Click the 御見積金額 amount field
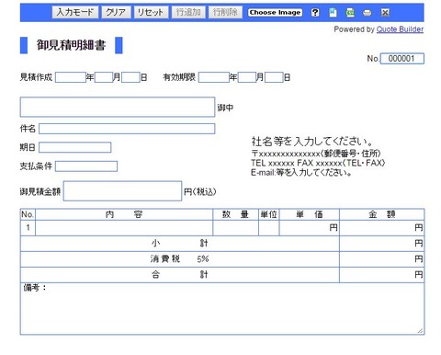The height and width of the screenshot is (355, 441). click(x=122, y=191)
